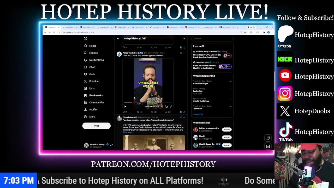334x188 pixels.
Task: Open Police The Police 2.0 profile avatar
Action: pyautogui.click(x=119, y=54)
